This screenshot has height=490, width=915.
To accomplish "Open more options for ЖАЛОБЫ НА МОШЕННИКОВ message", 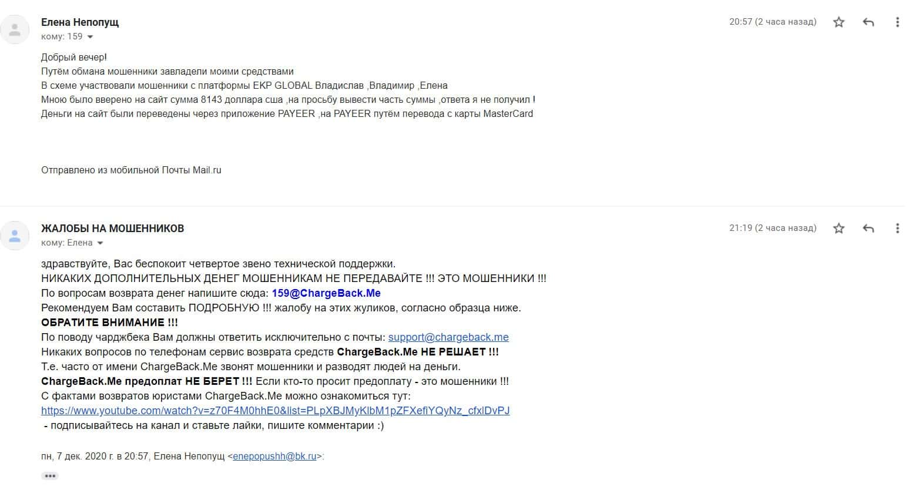I will 897,229.
